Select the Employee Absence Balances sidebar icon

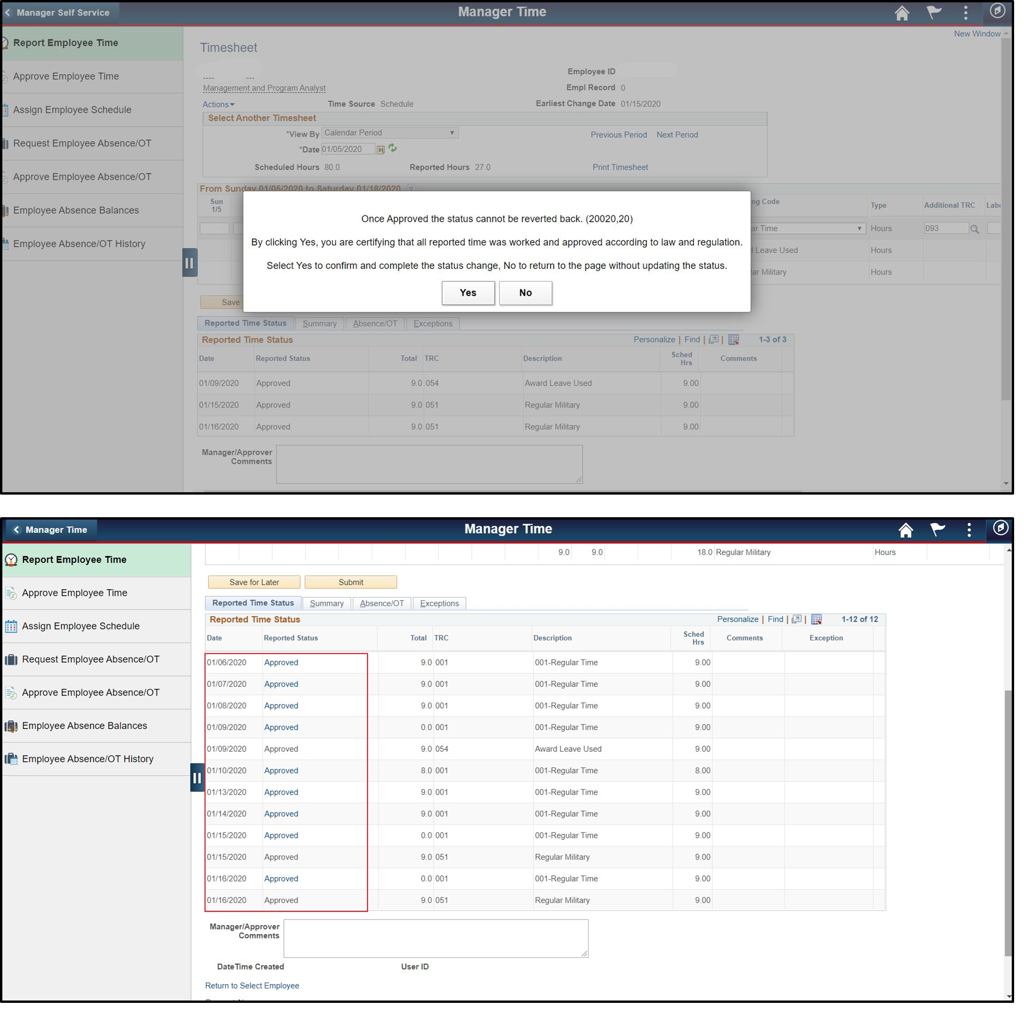point(11,725)
